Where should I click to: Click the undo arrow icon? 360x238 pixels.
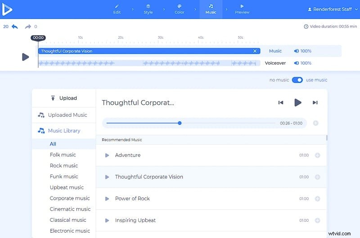point(15,27)
